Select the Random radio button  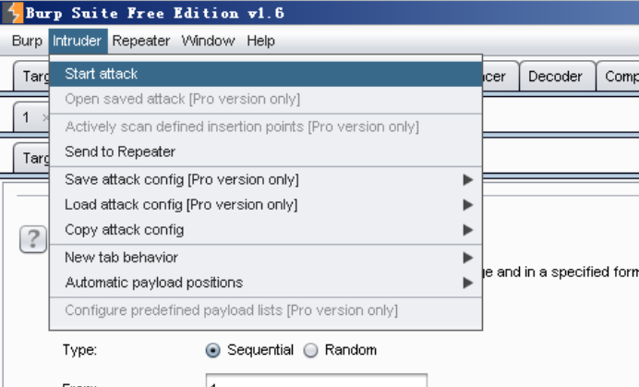310,350
